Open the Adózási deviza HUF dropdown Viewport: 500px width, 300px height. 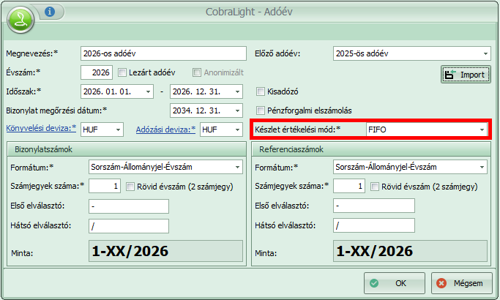click(236, 130)
